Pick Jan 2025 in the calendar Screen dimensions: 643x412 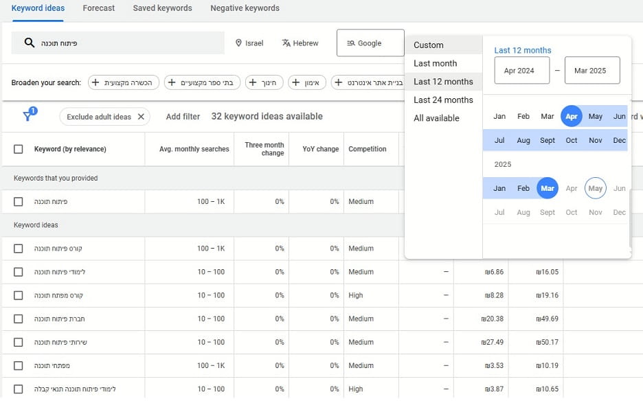tap(499, 188)
